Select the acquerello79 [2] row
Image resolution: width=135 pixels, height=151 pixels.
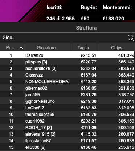pyautogui.click(x=67, y=69)
